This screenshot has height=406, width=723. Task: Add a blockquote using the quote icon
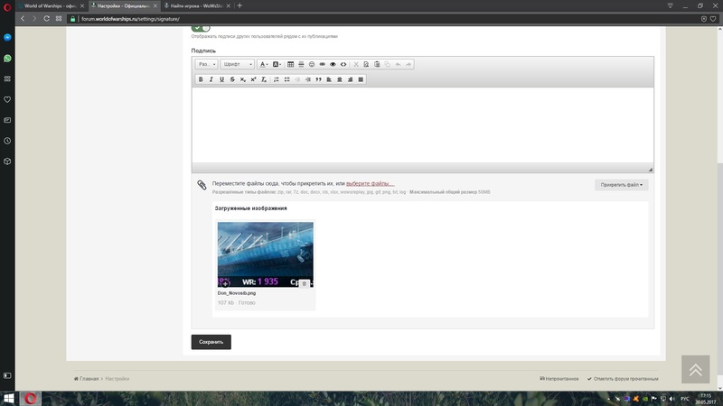[x=318, y=79]
